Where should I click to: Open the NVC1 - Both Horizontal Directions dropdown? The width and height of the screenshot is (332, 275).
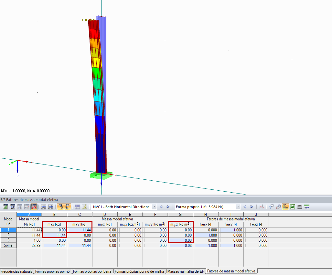(x=154, y=206)
